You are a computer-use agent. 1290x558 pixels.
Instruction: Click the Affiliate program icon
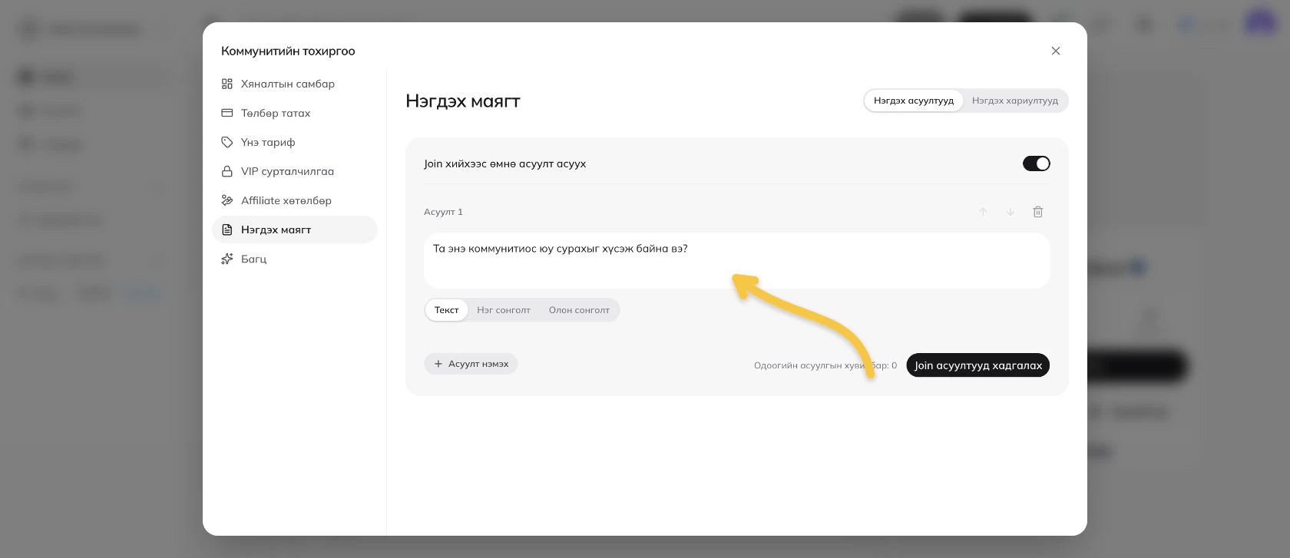[227, 200]
